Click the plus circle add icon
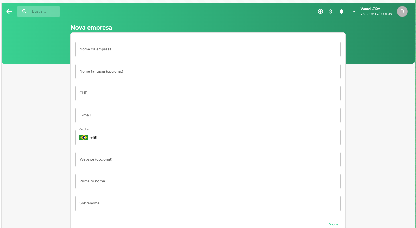Screen dimensions: 416x228 tap(320, 11)
